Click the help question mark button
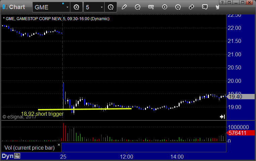Screen dimensions: 256x161 point(222,2)
